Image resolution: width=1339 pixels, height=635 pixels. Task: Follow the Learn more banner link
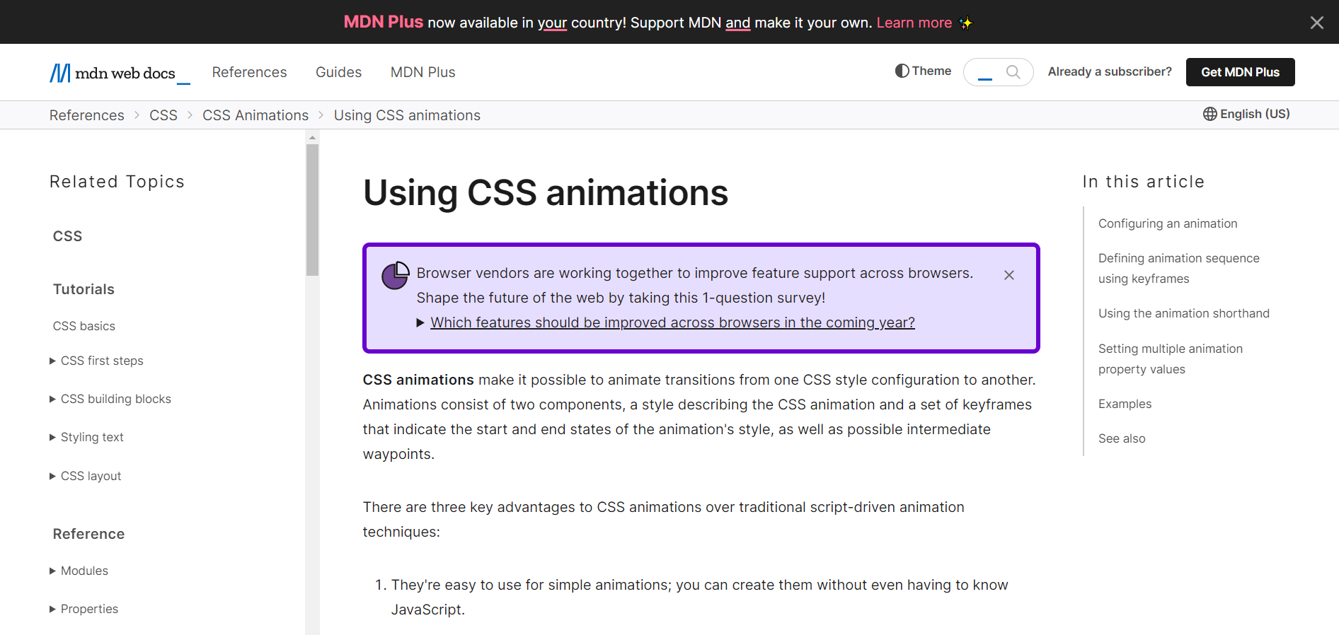pos(914,23)
